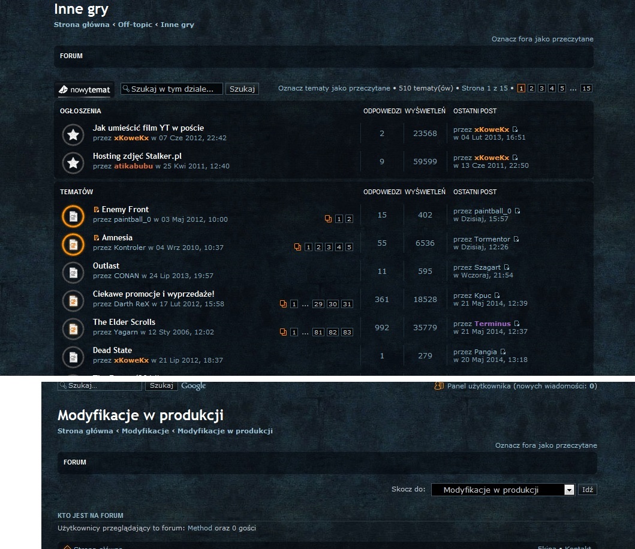Open Terminus user profile
This screenshot has width=635, height=549.
coord(492,324)
